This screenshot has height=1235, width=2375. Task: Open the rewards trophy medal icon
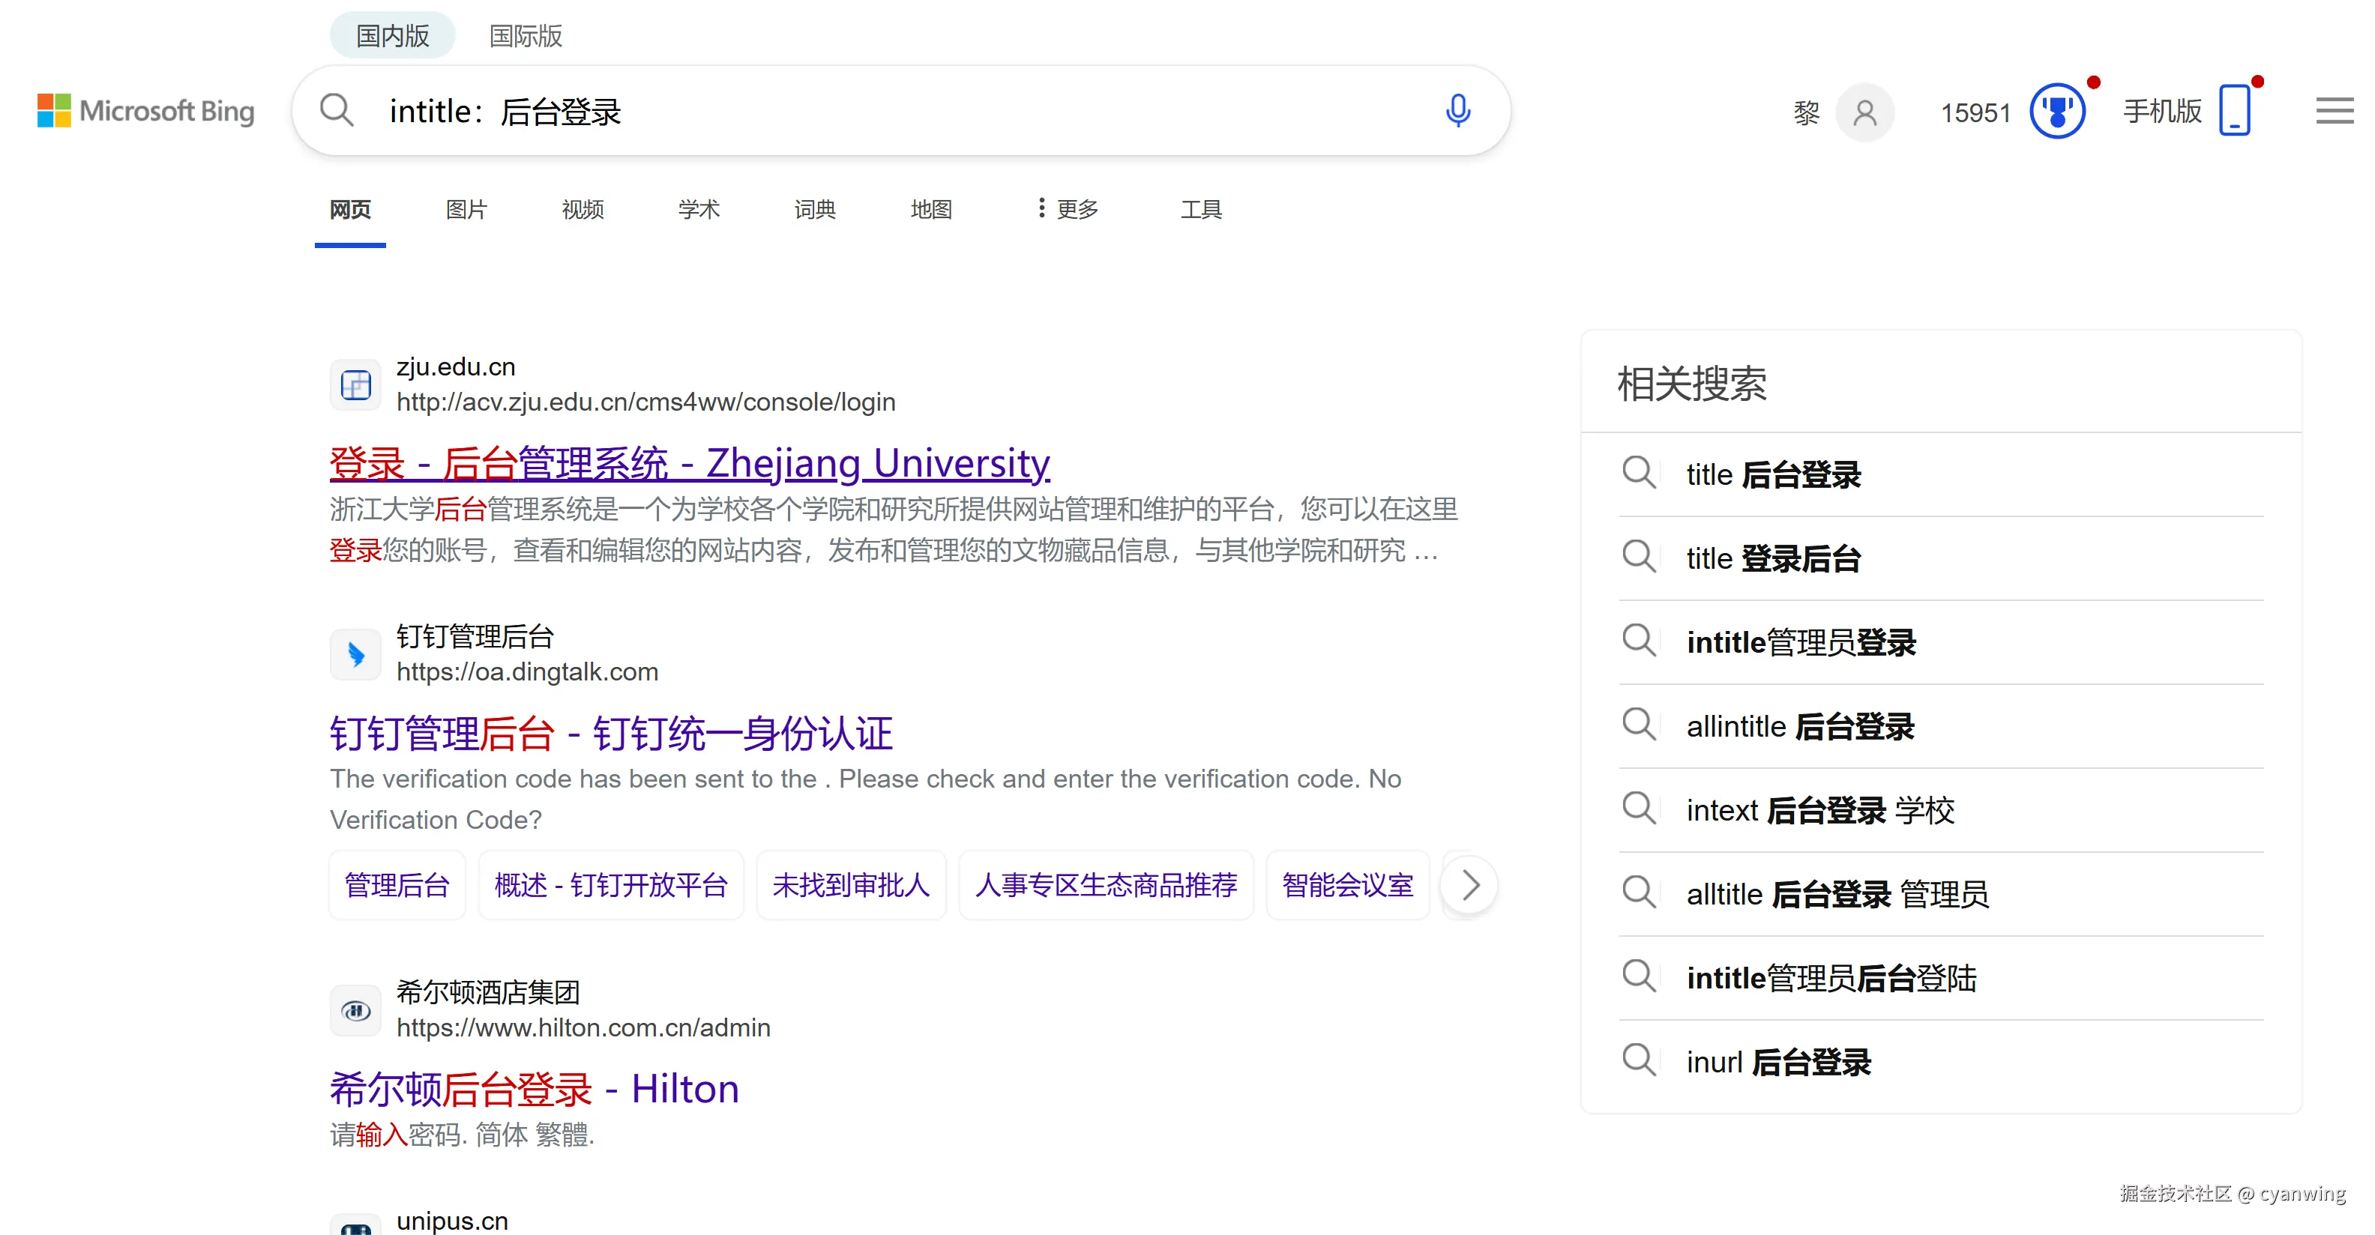coord(2057,112)
